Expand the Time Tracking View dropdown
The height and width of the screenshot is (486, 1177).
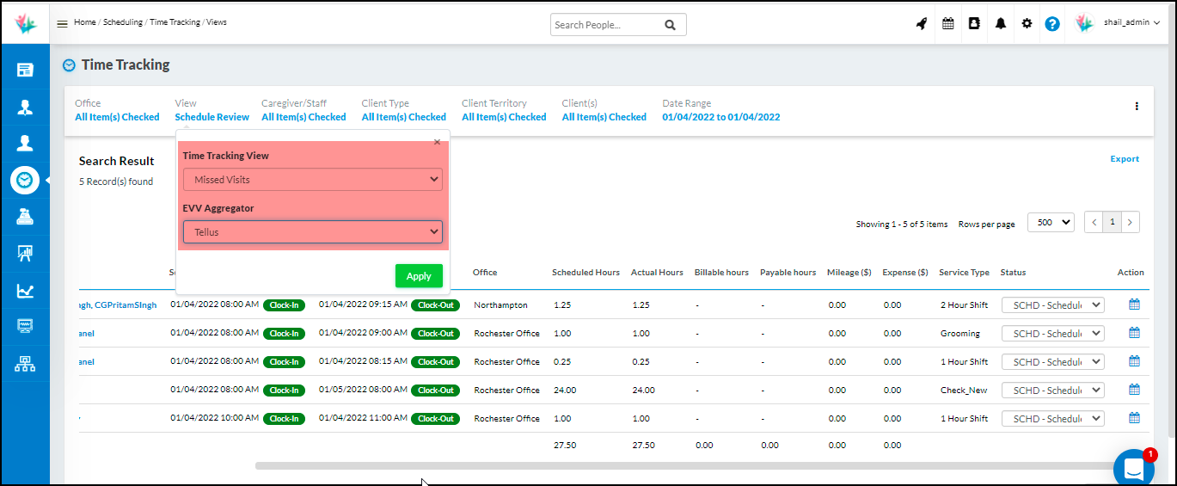tap(312, 180)
